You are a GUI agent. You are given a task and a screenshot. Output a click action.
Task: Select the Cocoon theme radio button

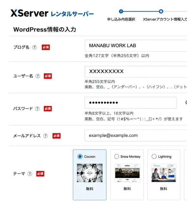coord(80,156)
